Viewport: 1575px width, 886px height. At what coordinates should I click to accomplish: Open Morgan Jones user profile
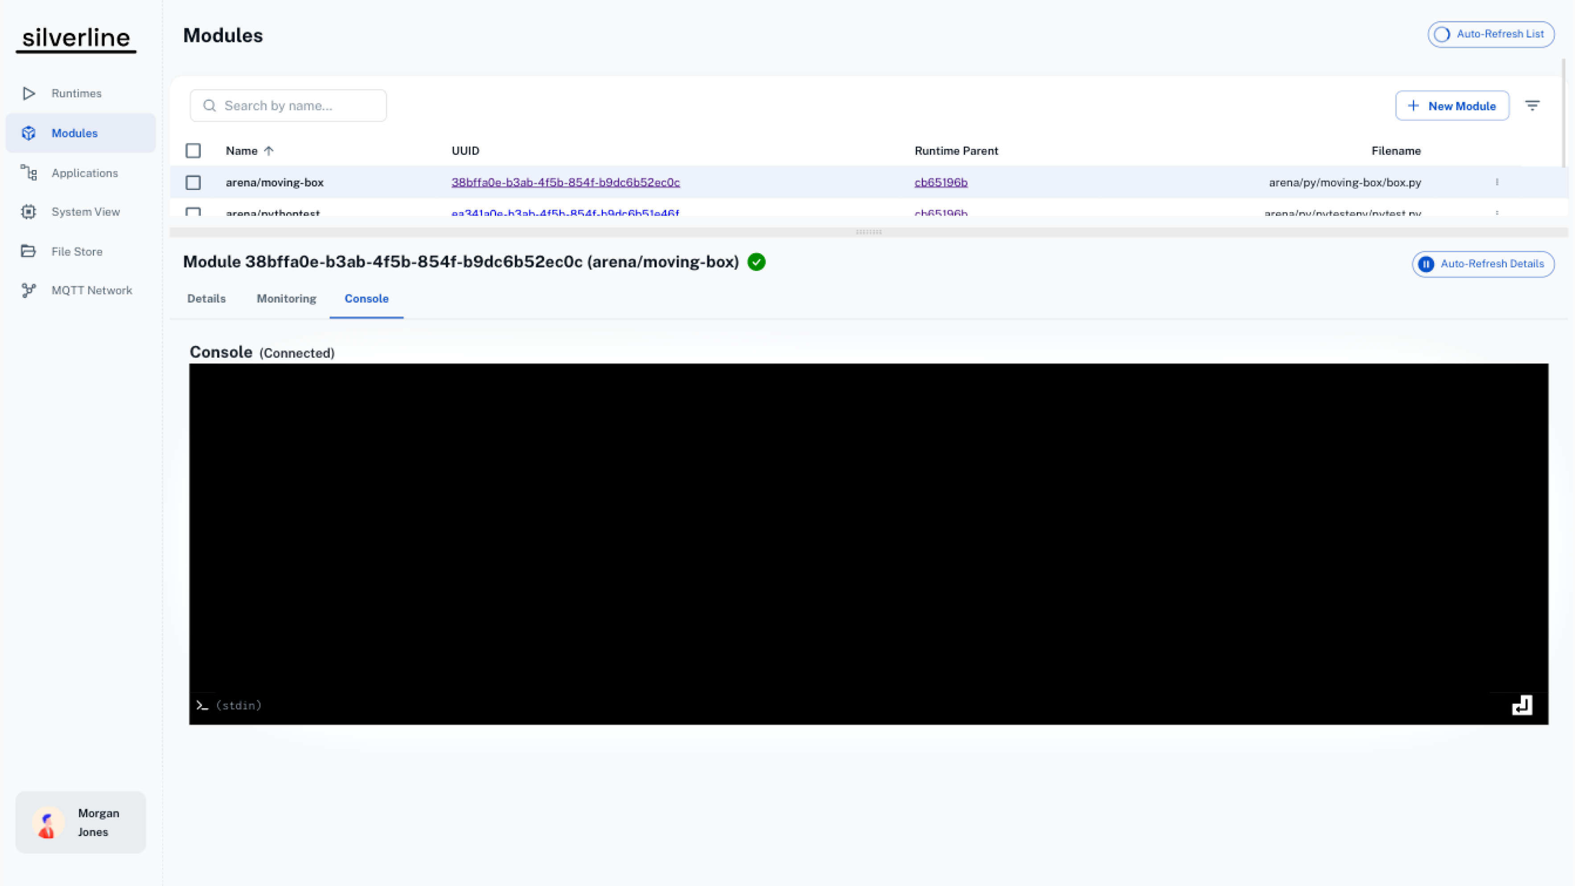pos(81,822)
